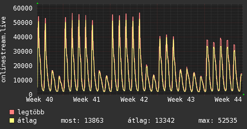Select the legtöbb legend label

31,112
